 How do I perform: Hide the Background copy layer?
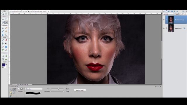coord(164,20)
